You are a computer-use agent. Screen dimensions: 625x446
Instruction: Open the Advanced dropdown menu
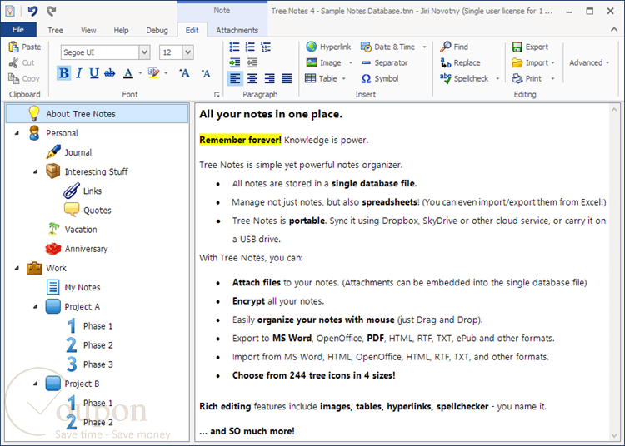click(589, 63)
